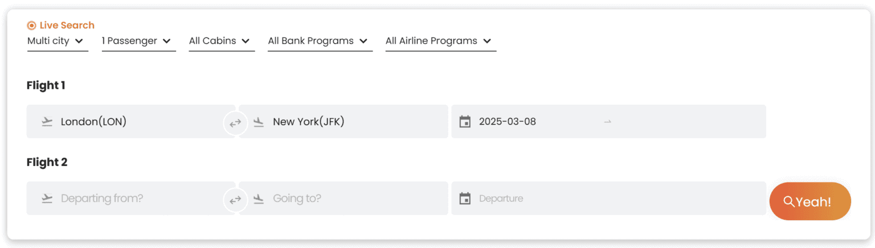The width and height of the screenshot is (875, 248).
Task: Open the All Airline Programs dropdown
Action: [x=440, y=41]
